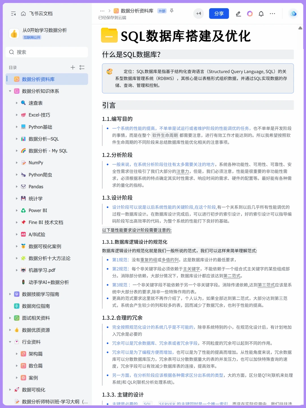Image resolution: width=306 pixels, height=408 pixels.
Task: Open the notification bell
Action: [x=261, y=13]
